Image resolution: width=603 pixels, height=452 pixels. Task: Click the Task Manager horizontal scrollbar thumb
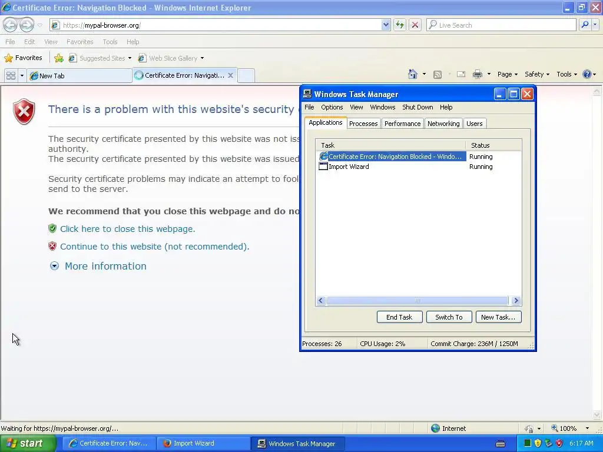point(418,301)
